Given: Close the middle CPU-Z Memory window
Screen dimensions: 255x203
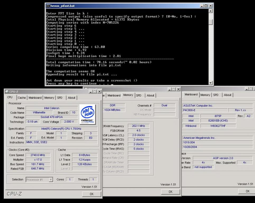Looking at the screenshot, I should [x=178, y=89].
